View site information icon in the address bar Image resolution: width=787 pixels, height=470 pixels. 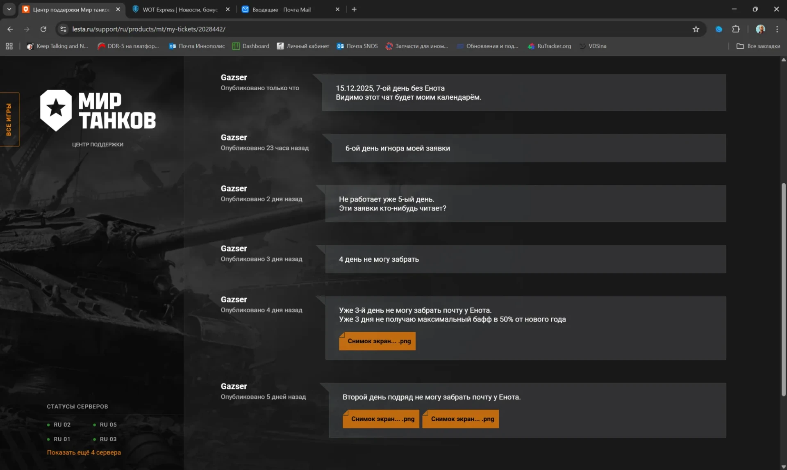(63, 29)
